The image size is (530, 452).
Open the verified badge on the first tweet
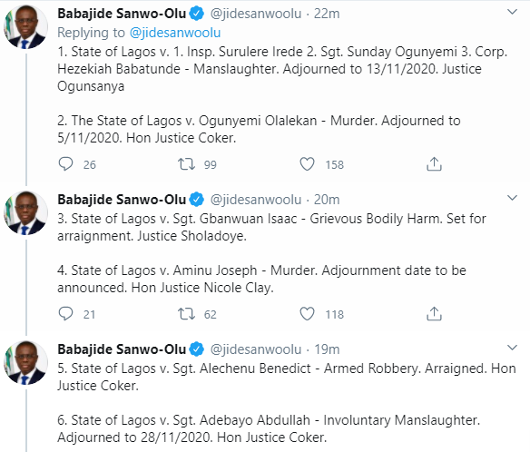click(197, 14)
